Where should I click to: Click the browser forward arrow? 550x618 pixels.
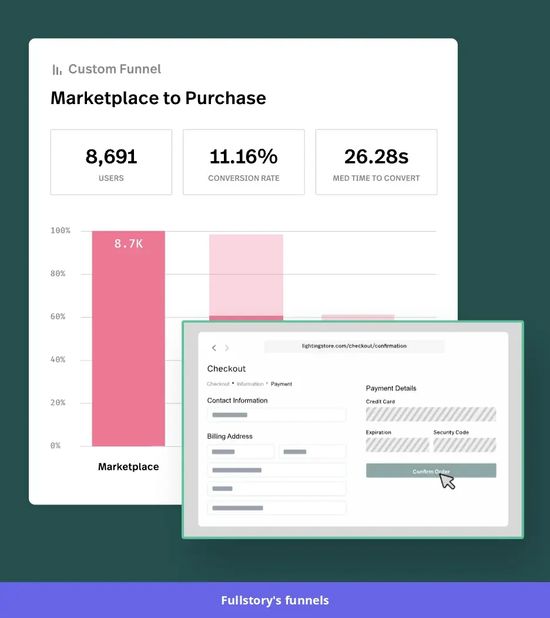pos(227,348)
